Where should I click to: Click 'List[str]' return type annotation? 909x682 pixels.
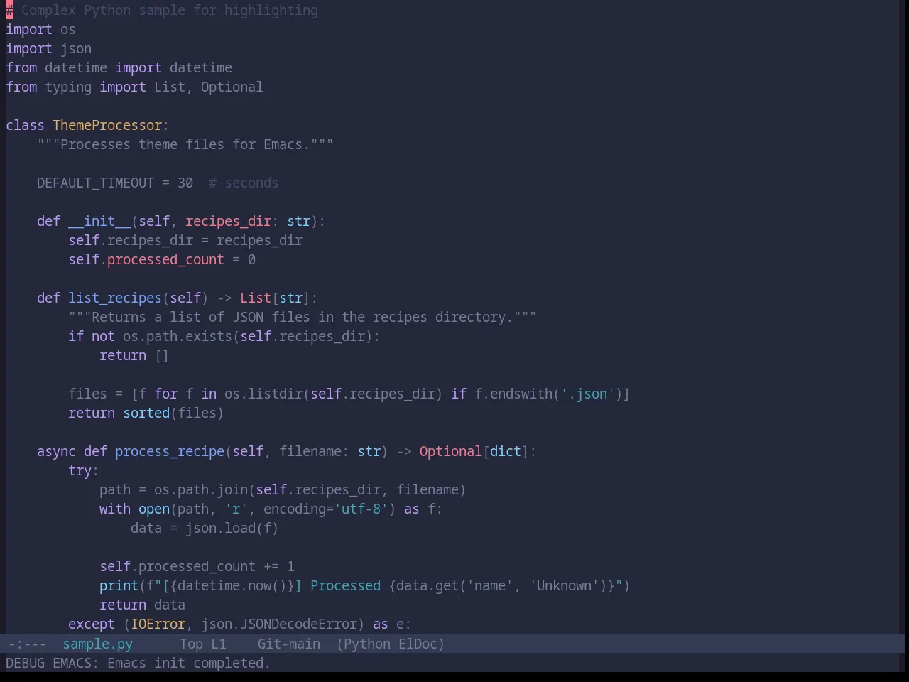click(x=275, y=298)
